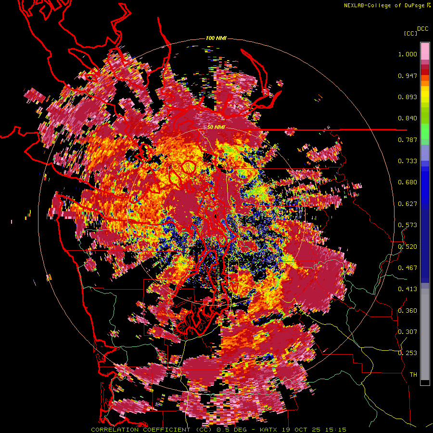The width and height of the screenshot is (433, 433).
Task: Click the 0.893 scale value
Action: 408,97
